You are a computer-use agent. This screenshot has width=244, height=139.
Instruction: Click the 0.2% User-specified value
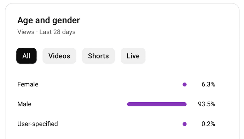point(208,124)
